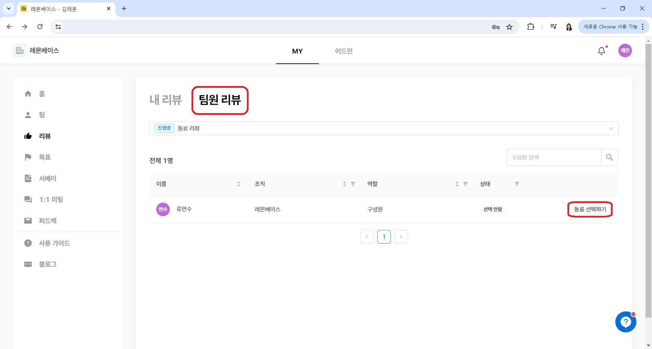Open 리뷰 thumbs-up menu item
Screen dimensions: 652x349
click(38, 136)
